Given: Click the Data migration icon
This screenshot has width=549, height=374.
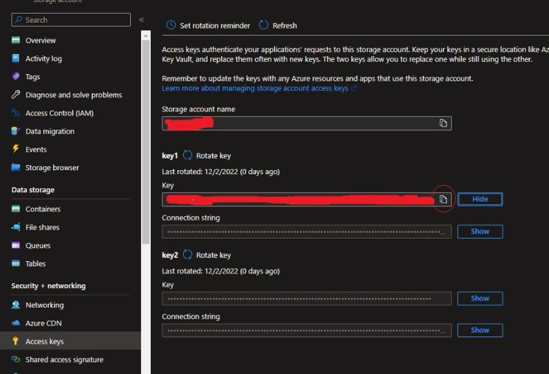Looking at the screenshot, I should click(x=15, y=131).
